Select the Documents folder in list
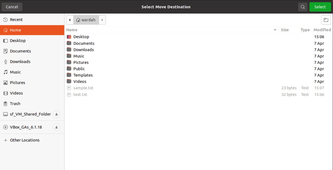Image resolution: width=333 pixels, height=170 pixels. pos(84,43)
